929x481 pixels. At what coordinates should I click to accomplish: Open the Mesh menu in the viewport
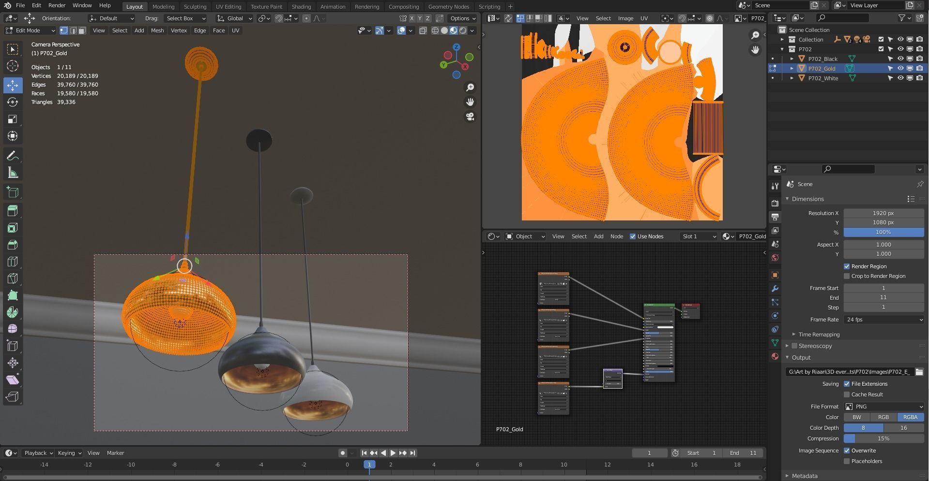click(x=157, y=30)
